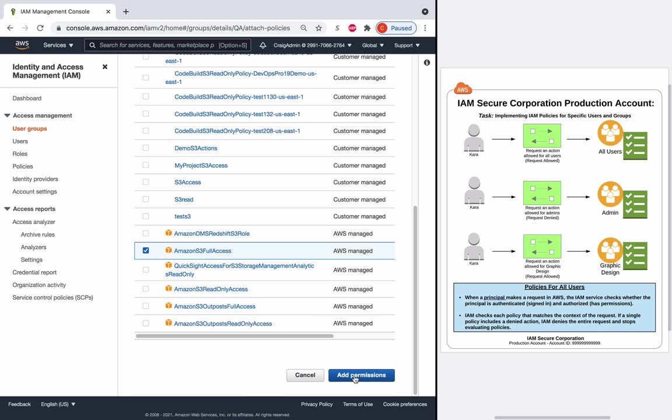The image size is (672, 420).
Task: Open the English (US) language dropdown
Action: coord(58,404)
